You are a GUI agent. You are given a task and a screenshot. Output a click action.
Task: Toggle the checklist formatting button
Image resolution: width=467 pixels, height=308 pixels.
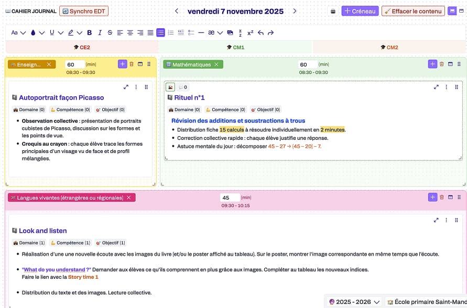pyautogui.click(x=181, y=32)
